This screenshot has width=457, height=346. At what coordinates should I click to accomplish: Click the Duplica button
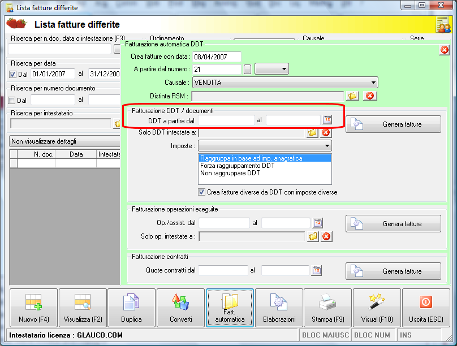[x=131, y=308]
